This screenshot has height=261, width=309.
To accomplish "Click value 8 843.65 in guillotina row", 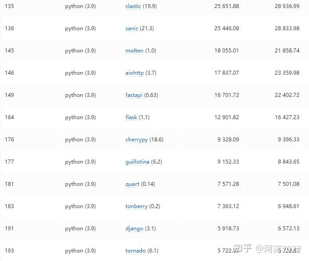I will (289, 162).
